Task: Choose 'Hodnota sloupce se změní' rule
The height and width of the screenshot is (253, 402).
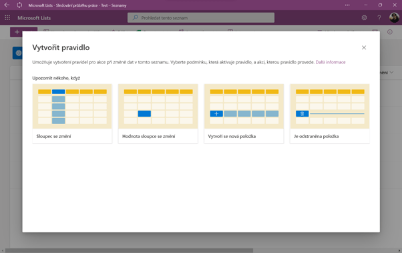Action: [158, 113]
